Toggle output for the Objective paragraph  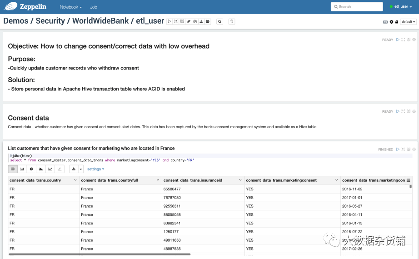pyautogui.click(x=409, y=40)
